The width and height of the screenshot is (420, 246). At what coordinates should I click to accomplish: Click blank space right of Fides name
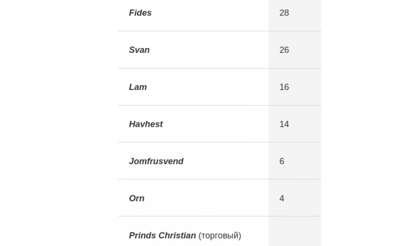[x=210, y=12]
